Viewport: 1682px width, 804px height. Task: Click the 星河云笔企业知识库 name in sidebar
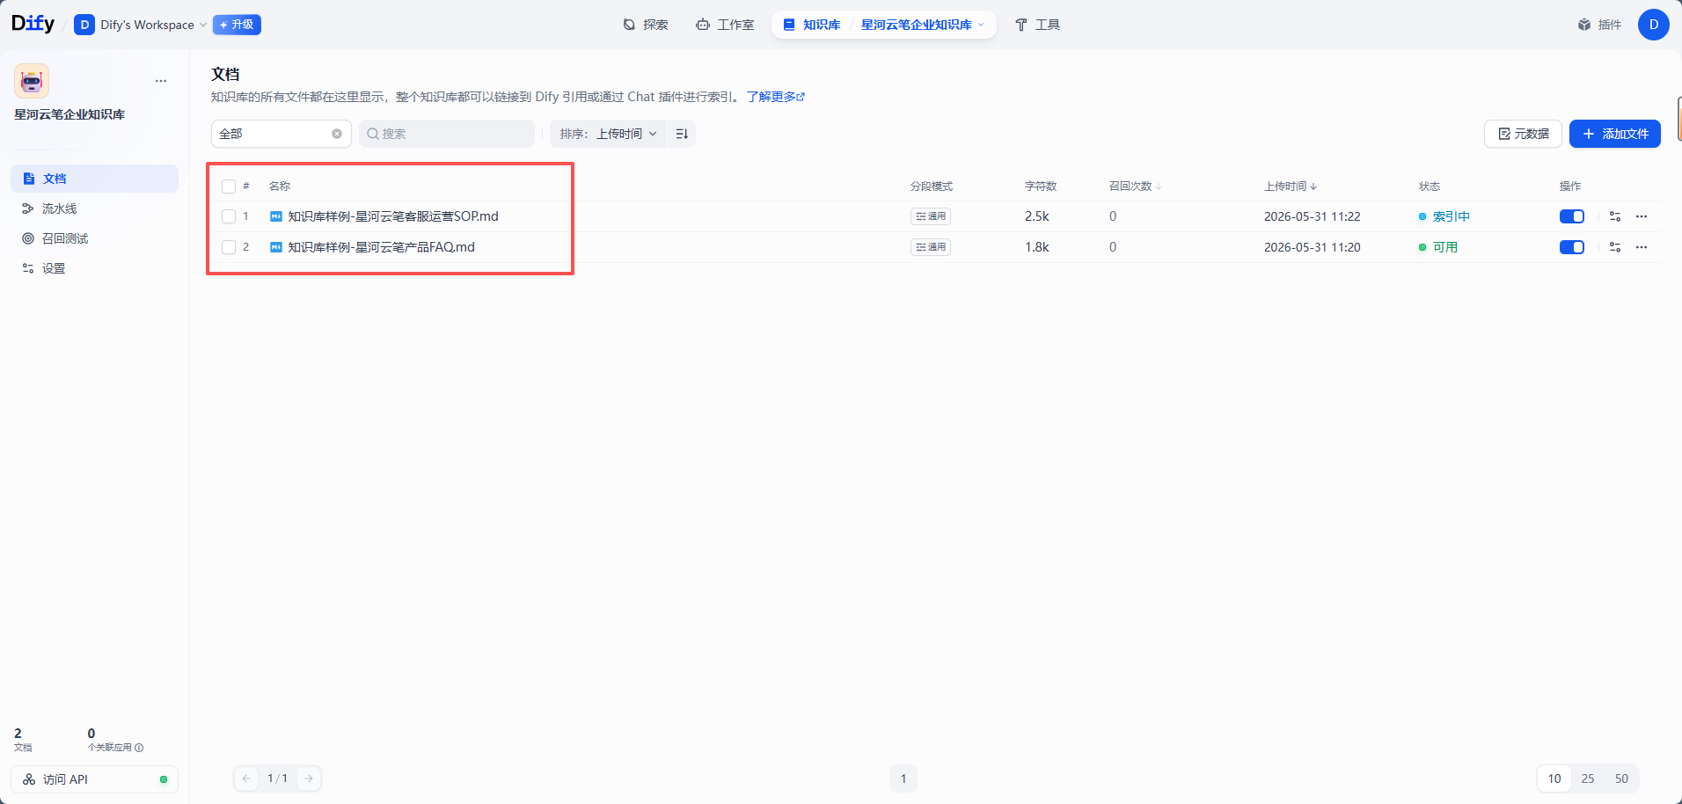click(x=69, y=114)
